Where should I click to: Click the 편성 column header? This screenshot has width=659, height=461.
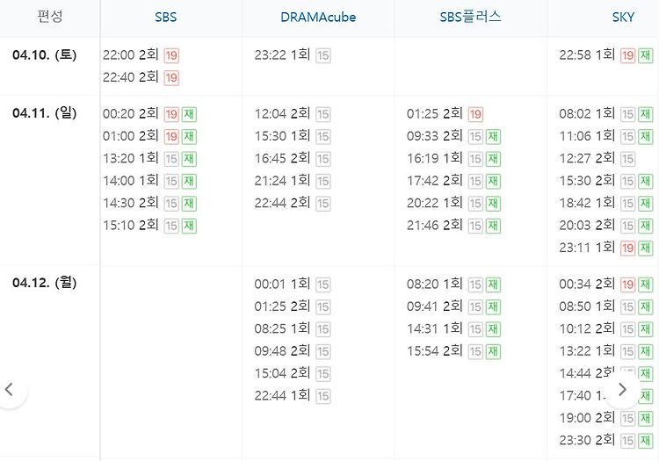coord(50,17)
